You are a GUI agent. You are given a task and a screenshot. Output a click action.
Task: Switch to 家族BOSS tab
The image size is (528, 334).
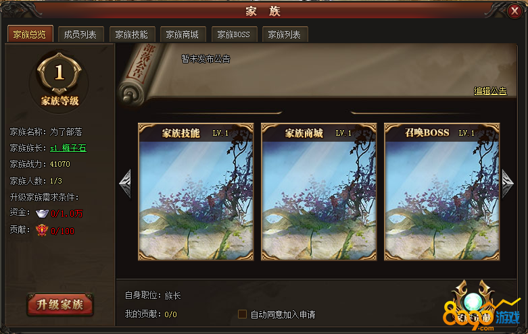(x=234, y=34)
